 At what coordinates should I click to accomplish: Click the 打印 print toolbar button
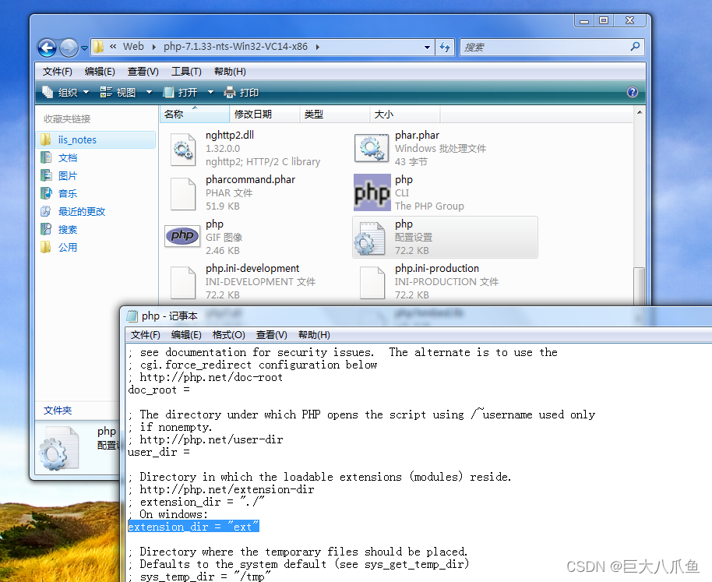click(241, 93)
